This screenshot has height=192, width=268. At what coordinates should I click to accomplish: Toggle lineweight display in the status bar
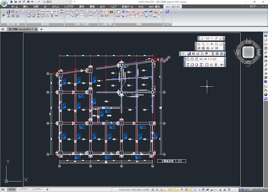(x=195, y=190)
